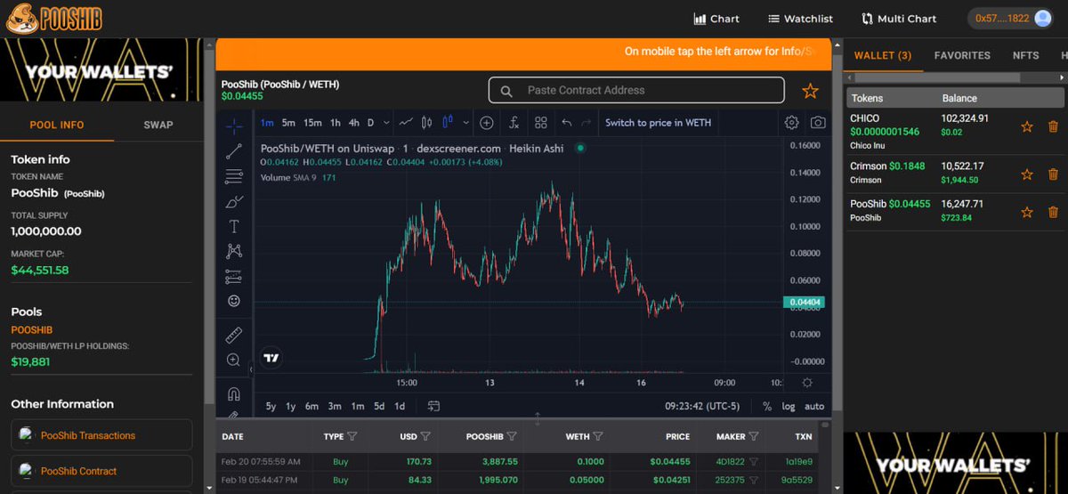Image resolution: width=1068 pixels, height=494 pixels.
Task: Select the trend line drawing tool
Action: tap(234, 151)
